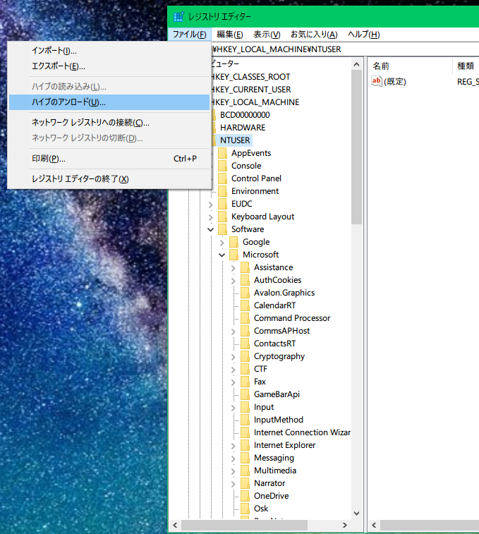This screenshot has width=479, height=534.
Task: Click the Narrator folder icon
Action: coord(245,483)
